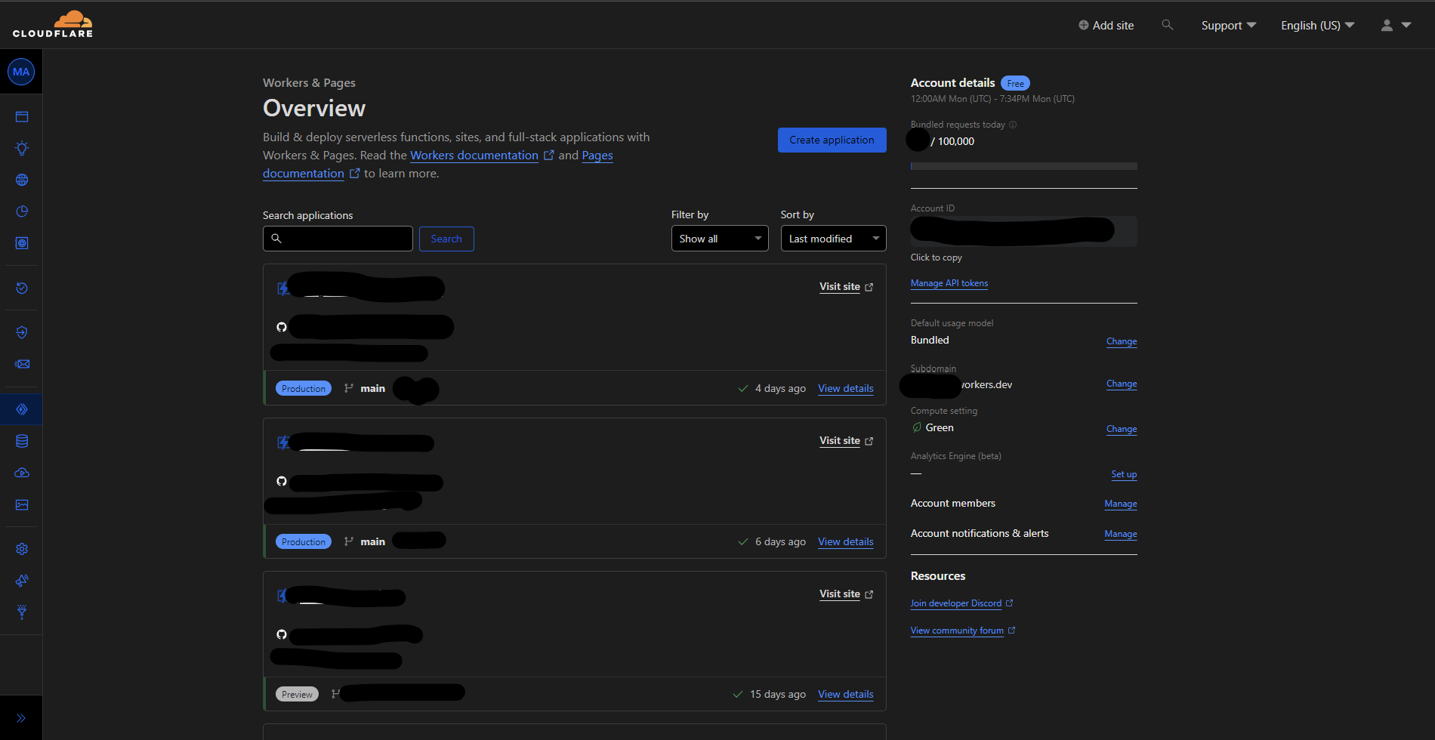Open the Discover lightbulb sidebar icon
This screenshot has height=740, width=1435.
point(21,148)
